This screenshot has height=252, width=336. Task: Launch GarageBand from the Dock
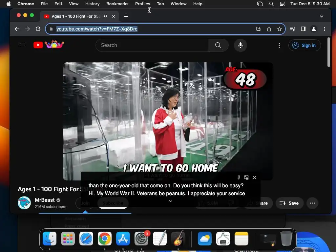tap(178, 239)
